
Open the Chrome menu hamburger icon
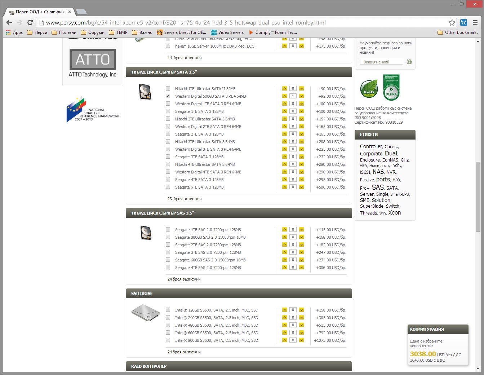pos(475,22)
